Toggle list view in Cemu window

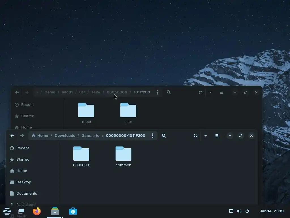tap(201, 92)
